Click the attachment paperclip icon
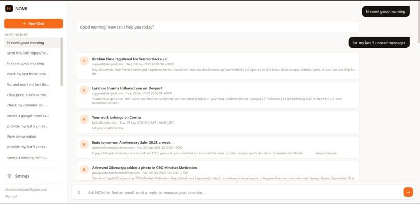Image resolution: width=420 pixels, height=204 pixels. [79, 192]
